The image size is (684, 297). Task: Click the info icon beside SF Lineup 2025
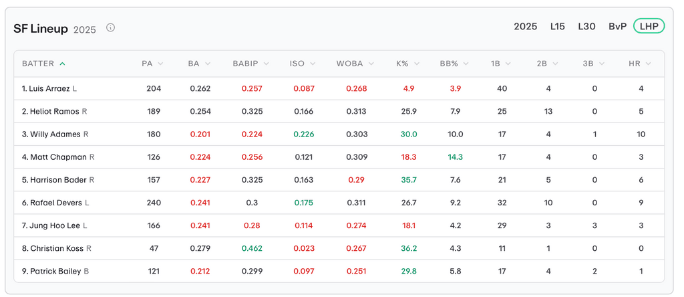111,28
